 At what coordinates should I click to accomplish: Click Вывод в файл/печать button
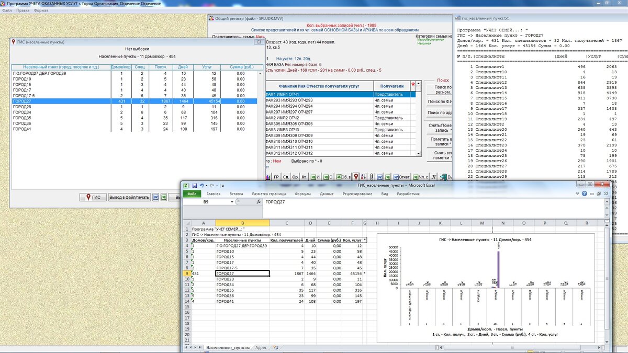point(129,197)
